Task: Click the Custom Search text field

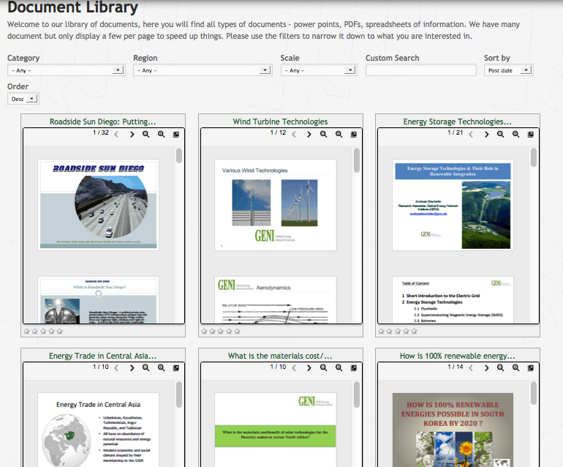Action: pyautogui.click(x=420, y=70)
